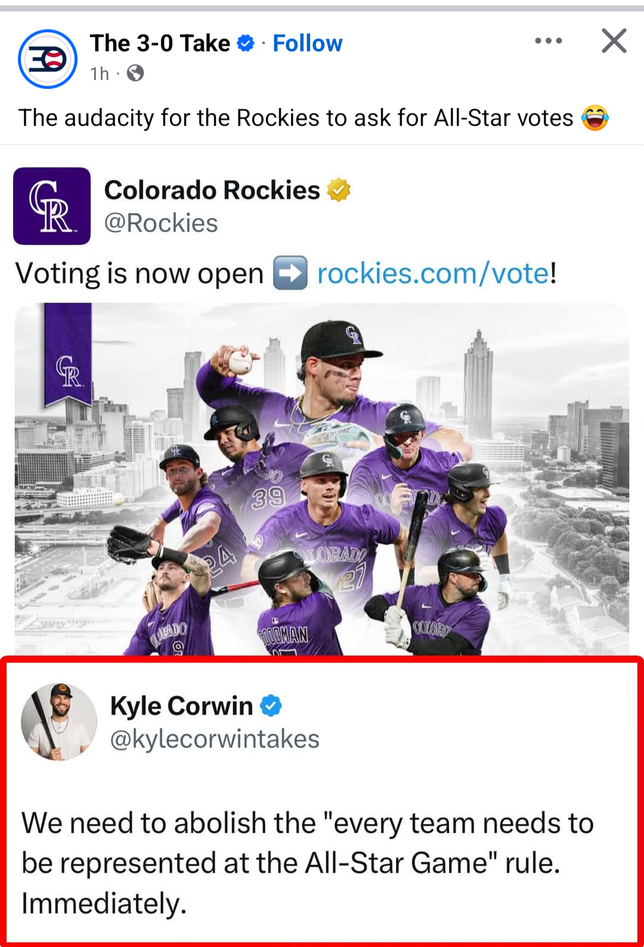Click the Kyle Corwin name

click(181, 705)
